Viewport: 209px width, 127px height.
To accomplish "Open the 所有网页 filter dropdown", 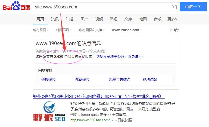I will point(41,30).
